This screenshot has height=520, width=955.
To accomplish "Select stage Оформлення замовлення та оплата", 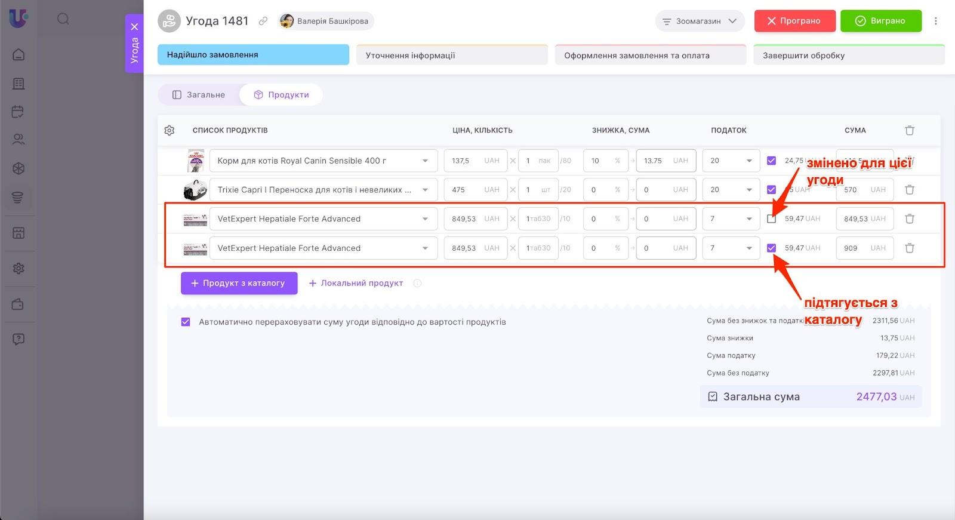I will (x=651, y=55).
